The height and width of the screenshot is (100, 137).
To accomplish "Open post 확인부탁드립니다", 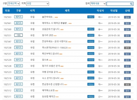I will click(50, 54).
